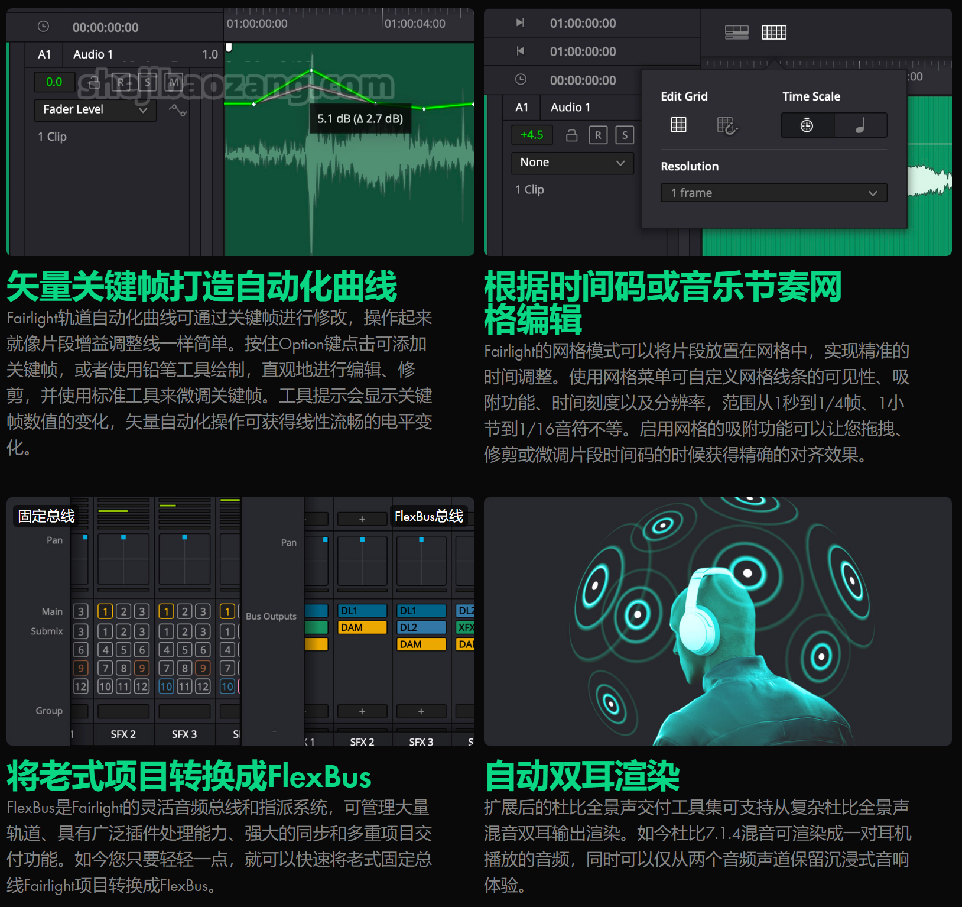The width and height of the screenshot is (962, 907).
Task: Switch Time Scale to musical note mode
Action: 861,125
